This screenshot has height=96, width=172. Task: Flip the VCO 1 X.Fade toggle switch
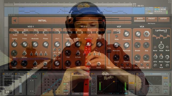pyautogui.click(x=24, y=53)
